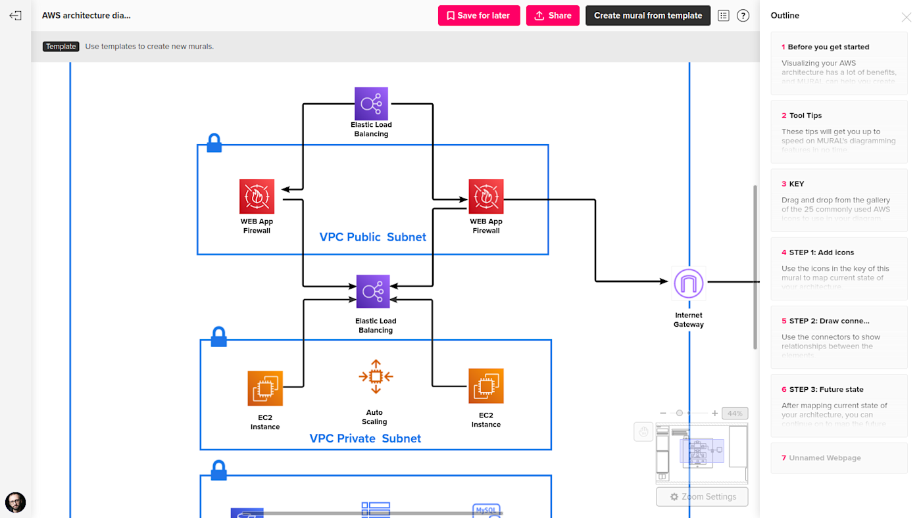Open outline item STEP 3: Future state
921x518 pixels.
click(839, 405)
